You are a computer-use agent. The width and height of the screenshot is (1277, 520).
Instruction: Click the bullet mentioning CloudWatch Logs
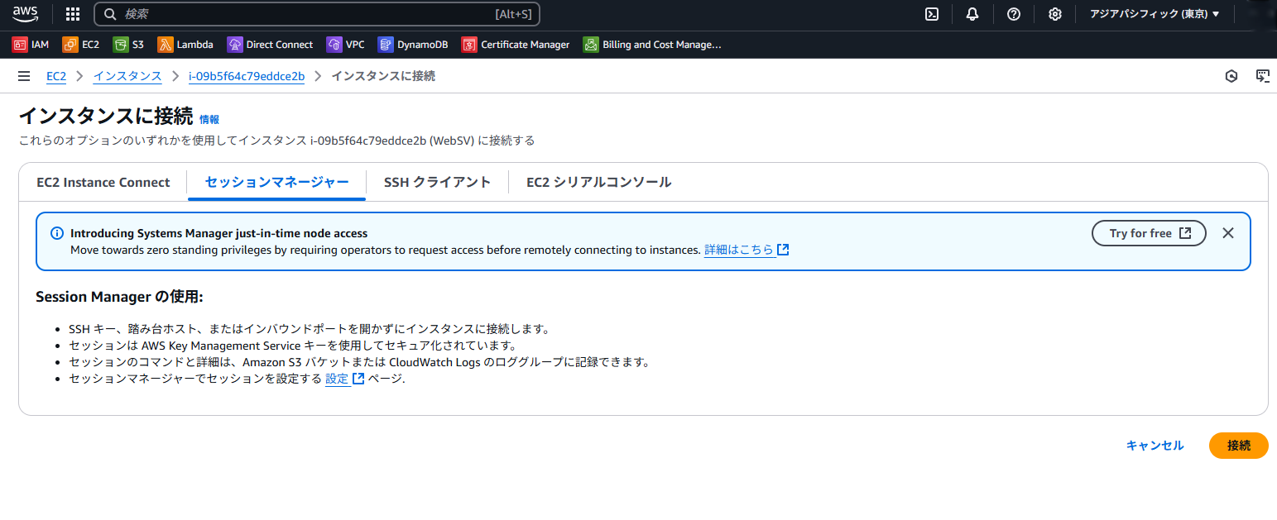pyautogui.click(x=359, y=362)
